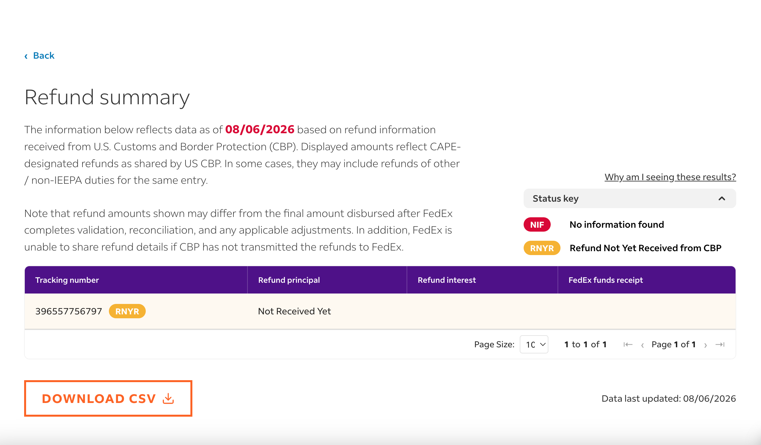Sort by Tracking number column header

(67, 280)
